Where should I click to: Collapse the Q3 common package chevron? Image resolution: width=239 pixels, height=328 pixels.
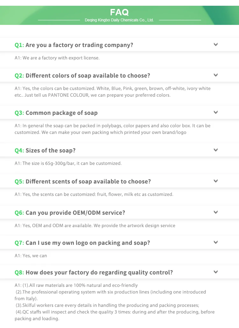click(x=216, y=113)
